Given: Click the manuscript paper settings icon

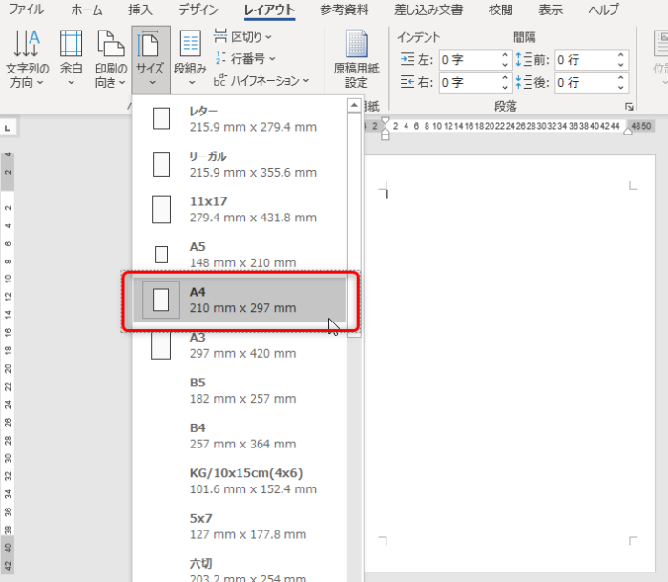Looking at the screenshot, I should click(x=356, y=57).
